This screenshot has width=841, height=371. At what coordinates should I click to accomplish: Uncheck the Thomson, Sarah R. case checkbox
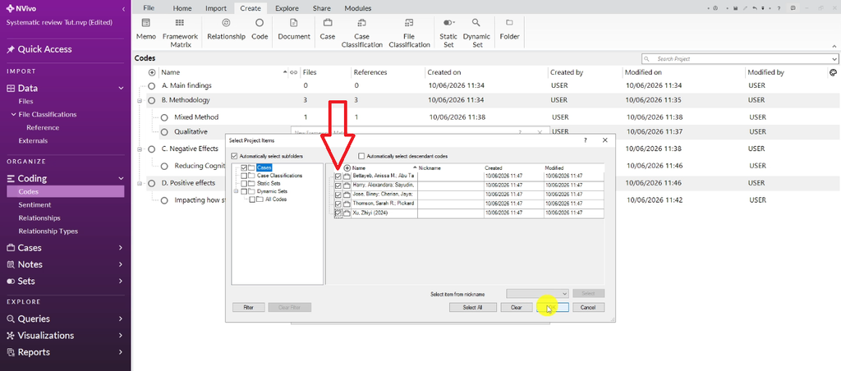click(x=338, y=204)
